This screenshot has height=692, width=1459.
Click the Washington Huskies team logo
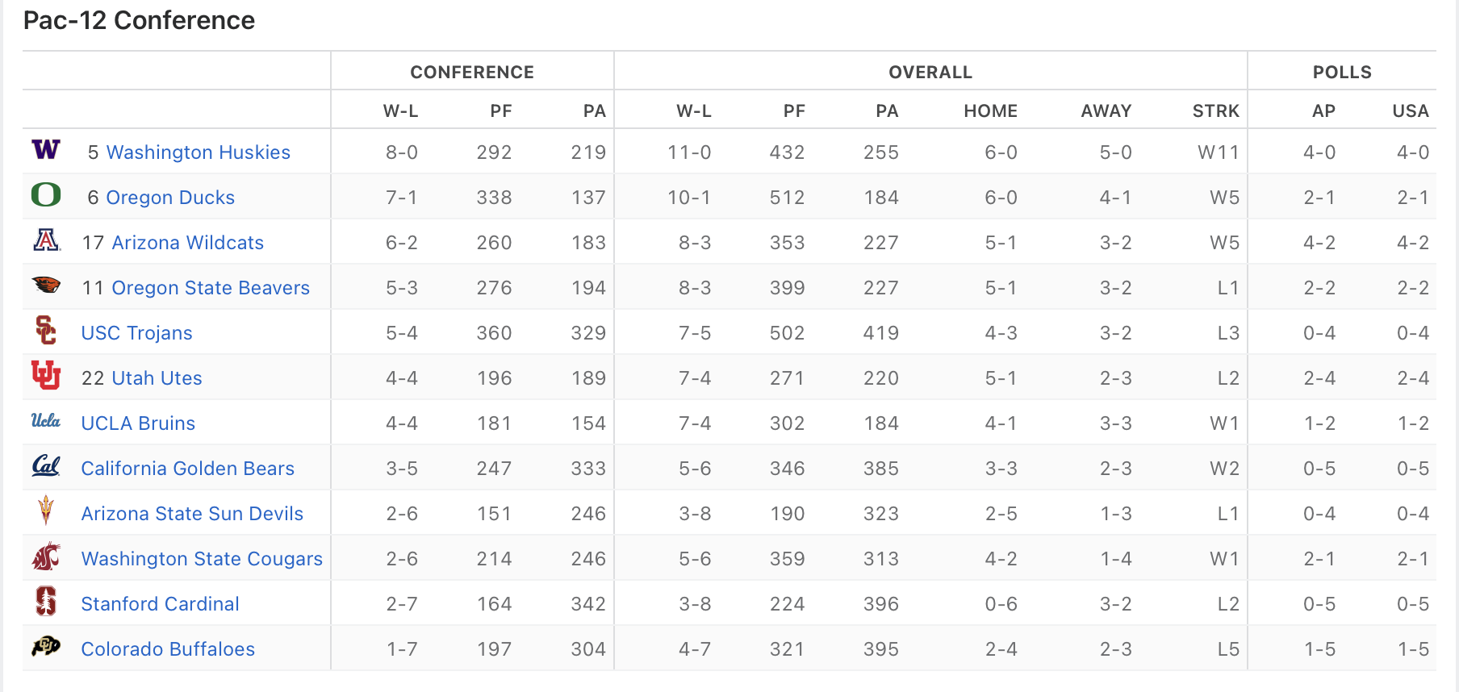click(x=46, y=150)
